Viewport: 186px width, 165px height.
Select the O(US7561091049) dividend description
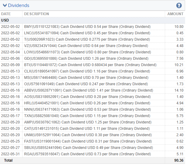click(86, 84)
